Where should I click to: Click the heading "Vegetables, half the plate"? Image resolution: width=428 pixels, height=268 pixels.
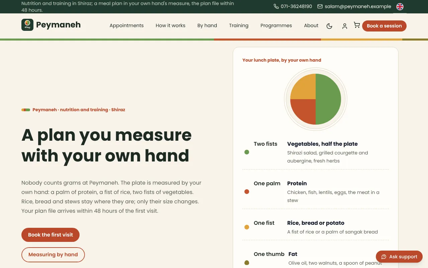coord(322,144)
